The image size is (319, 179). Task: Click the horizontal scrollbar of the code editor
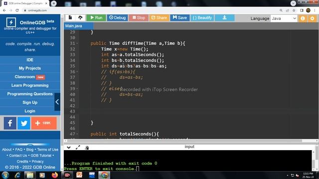tap(184, 141)
